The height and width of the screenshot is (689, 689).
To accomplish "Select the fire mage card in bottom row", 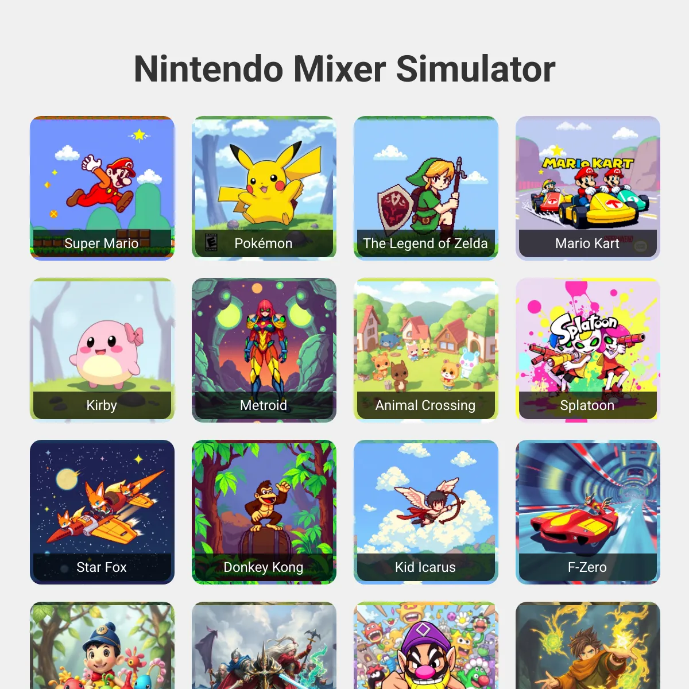I will (x=588, y=645).
